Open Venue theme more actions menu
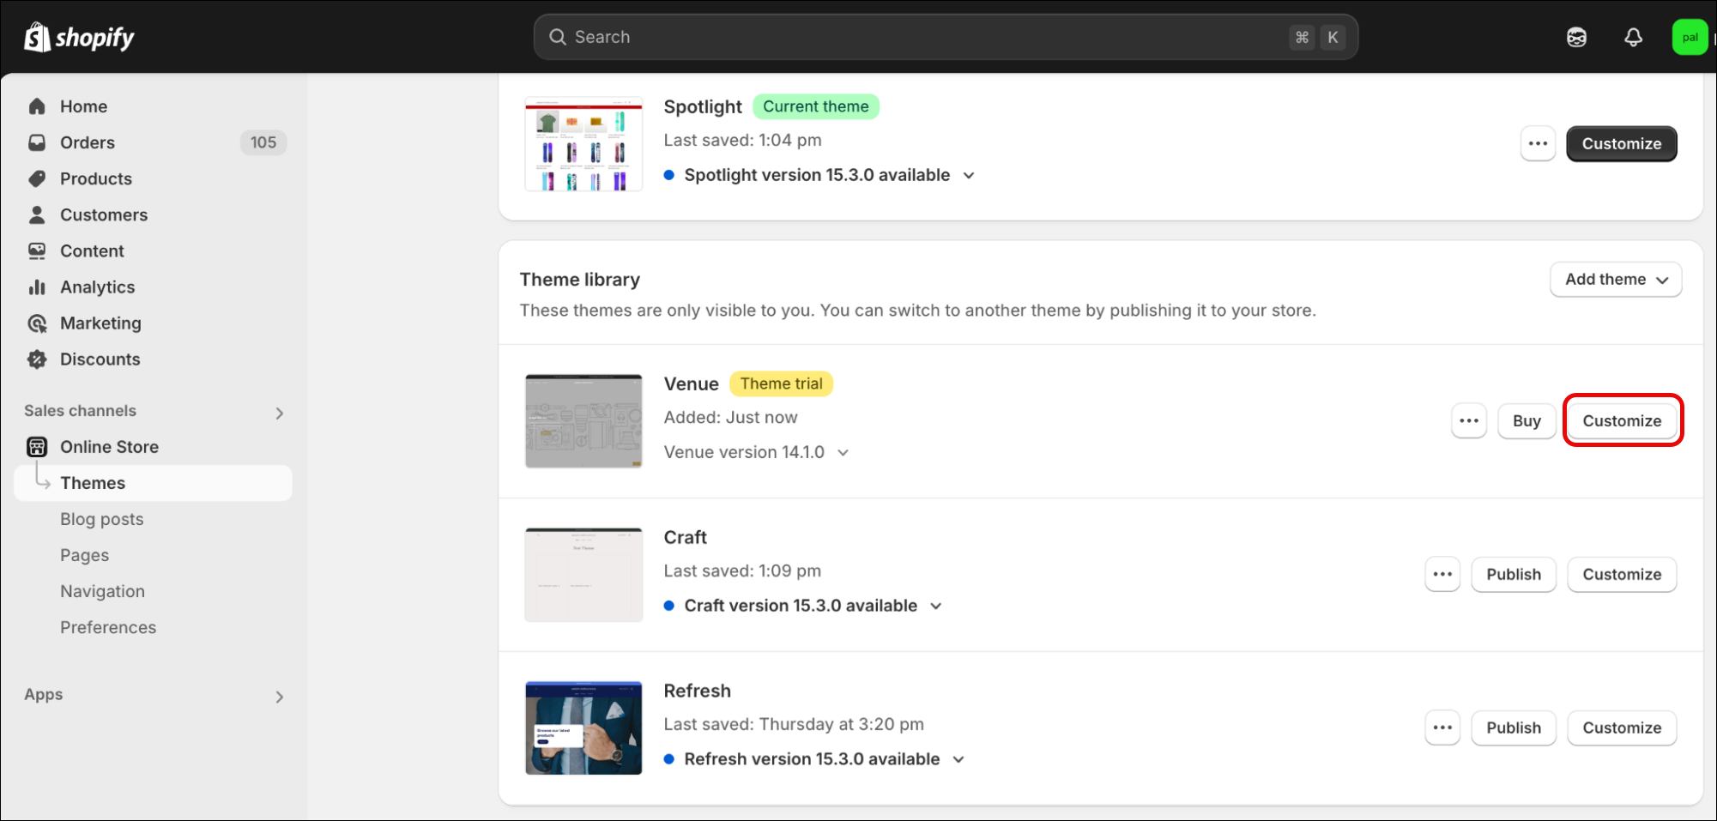1717x821 pixels. (x=1469, y=420)
